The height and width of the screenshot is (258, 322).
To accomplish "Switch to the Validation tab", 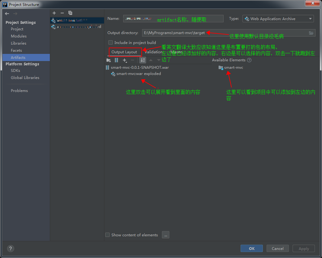I will [x=153, y=52].
